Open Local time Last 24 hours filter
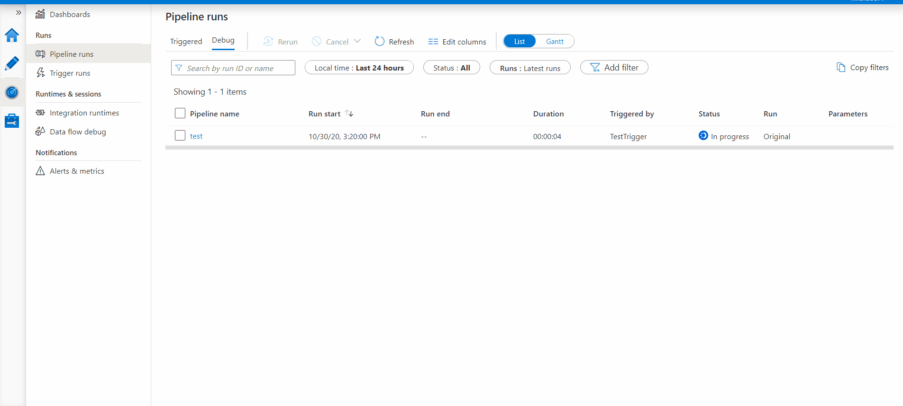This screenshot has width=903, height=406. (359, 68)
